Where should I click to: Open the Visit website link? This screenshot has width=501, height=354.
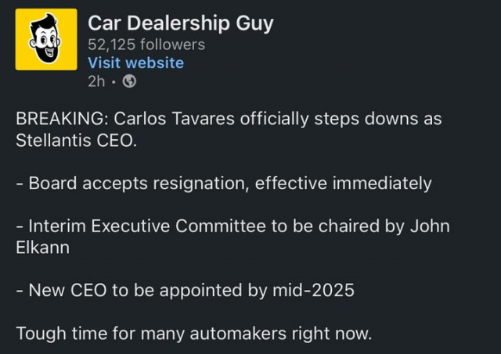[135, 63]
